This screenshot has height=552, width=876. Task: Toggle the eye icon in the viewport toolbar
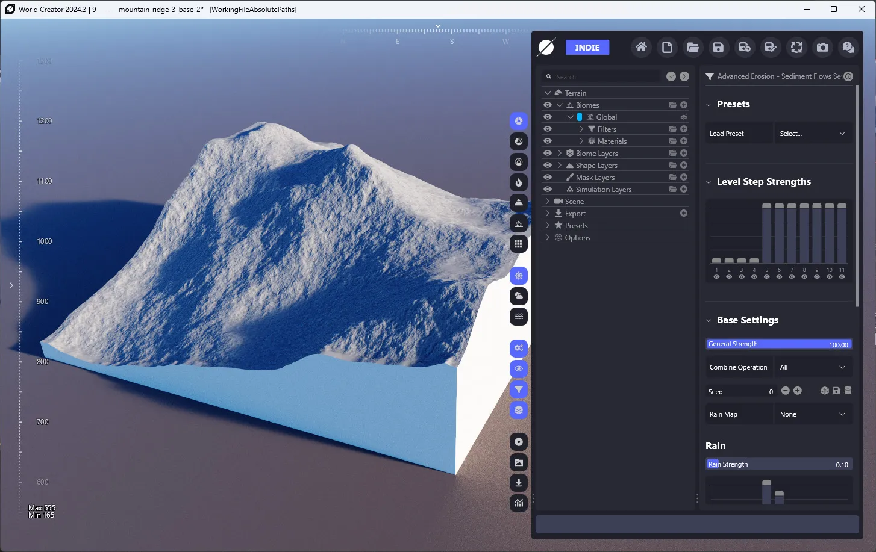click(x=519, y=368)
